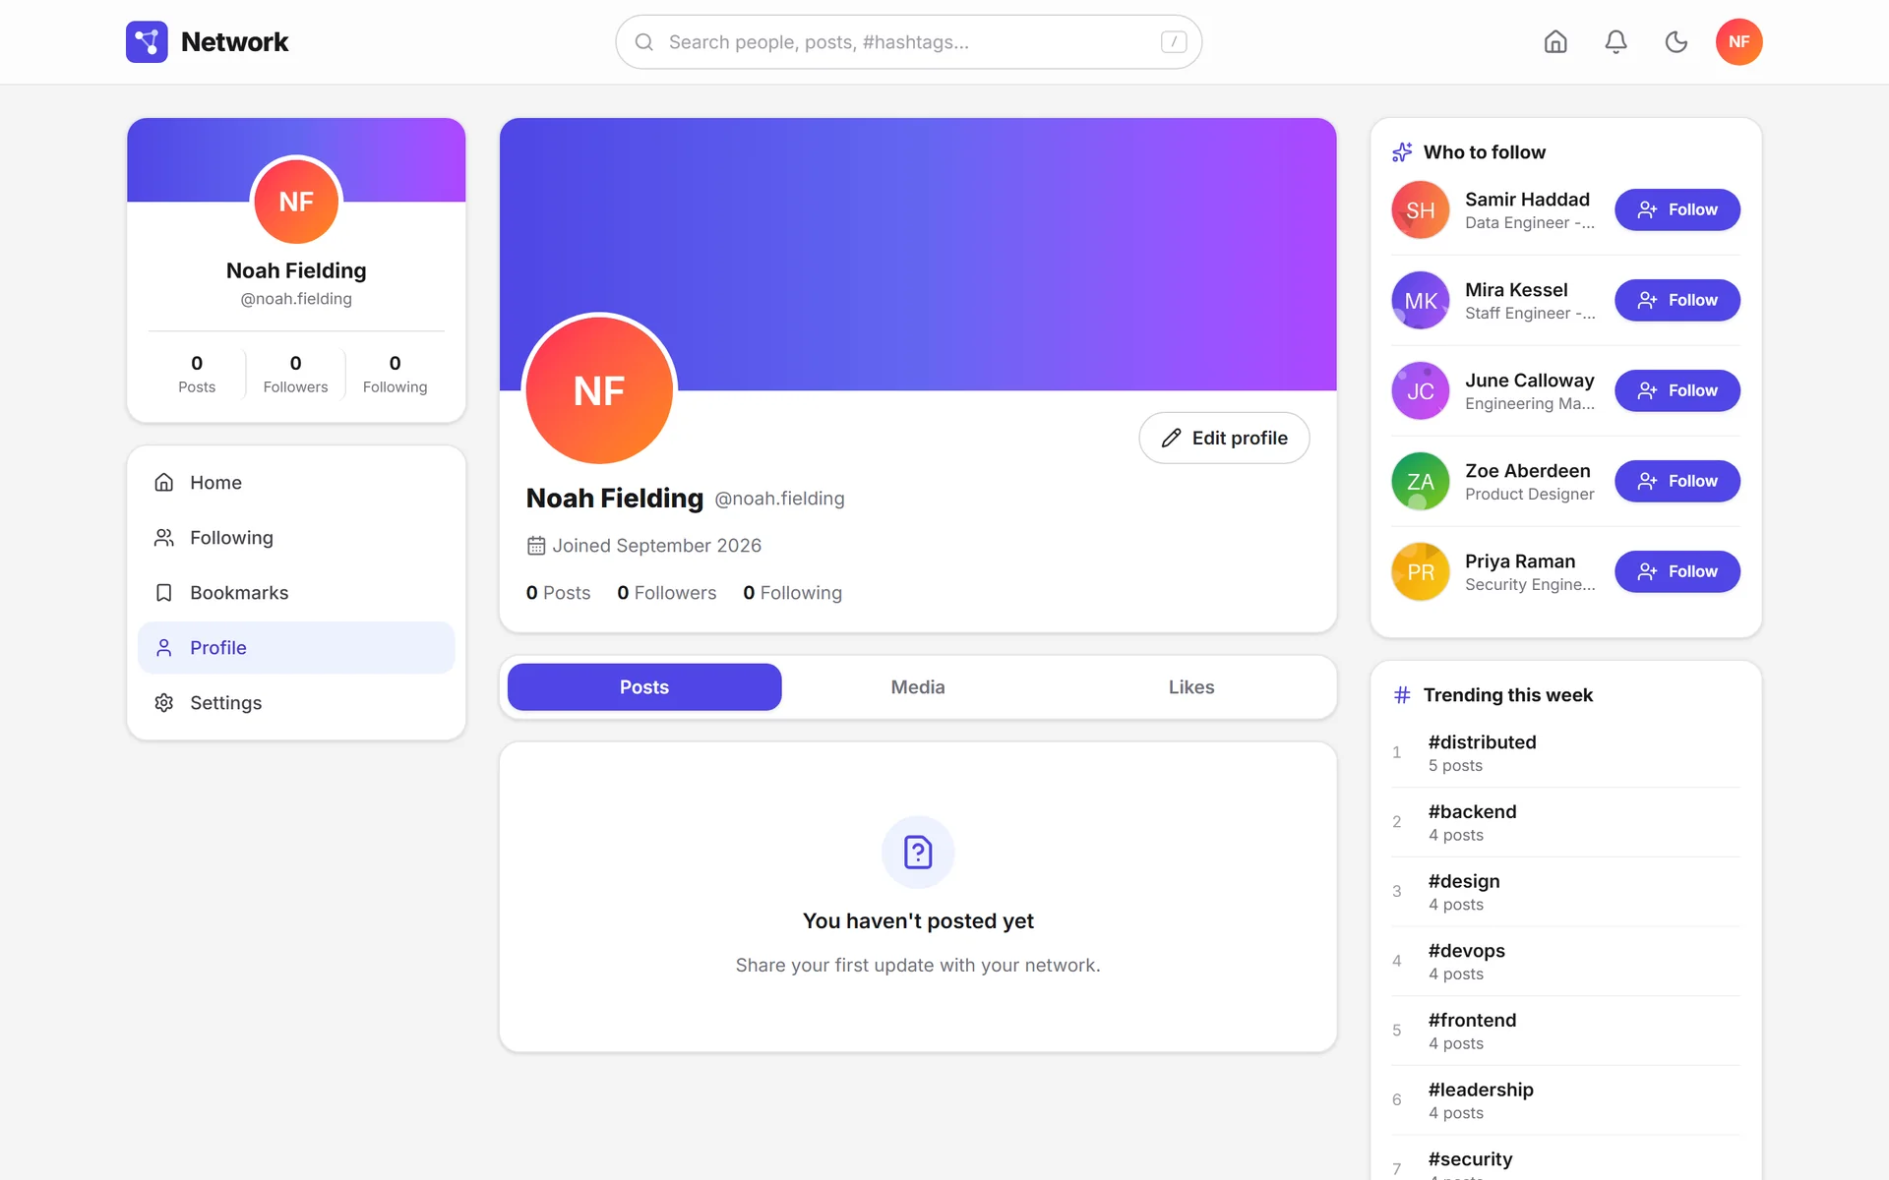Follow Priya Raman
Screen dimensions: 1889x1180
[x=1677, y=572]
